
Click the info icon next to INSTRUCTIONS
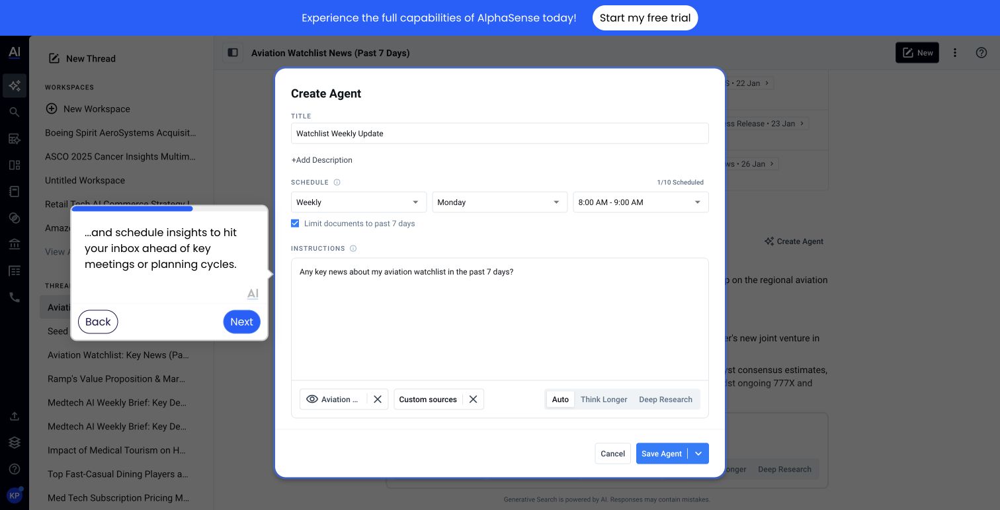click(x=353, y=249)
